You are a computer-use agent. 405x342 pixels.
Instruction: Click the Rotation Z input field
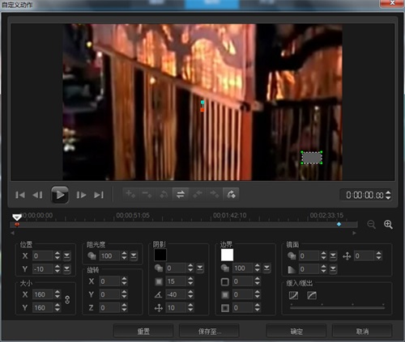click(109, 307)
